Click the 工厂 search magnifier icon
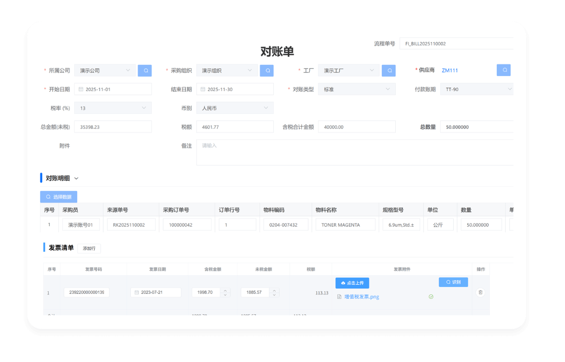 pyautogui.click(x=388, y=70)
